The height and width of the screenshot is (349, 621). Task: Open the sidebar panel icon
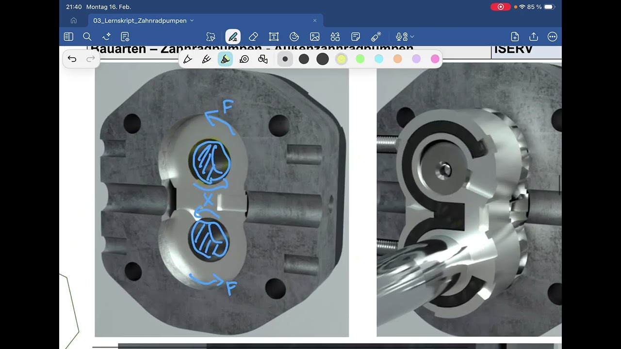click(68, 37)
